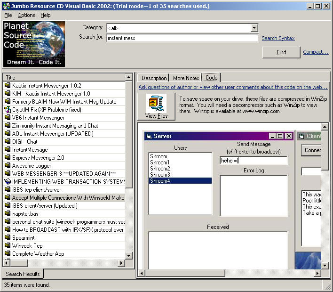This screenshot has height=292, width=333.
Task: Click the View Files zip icon button
Action: pyautogui.click(x=156, y=106)
